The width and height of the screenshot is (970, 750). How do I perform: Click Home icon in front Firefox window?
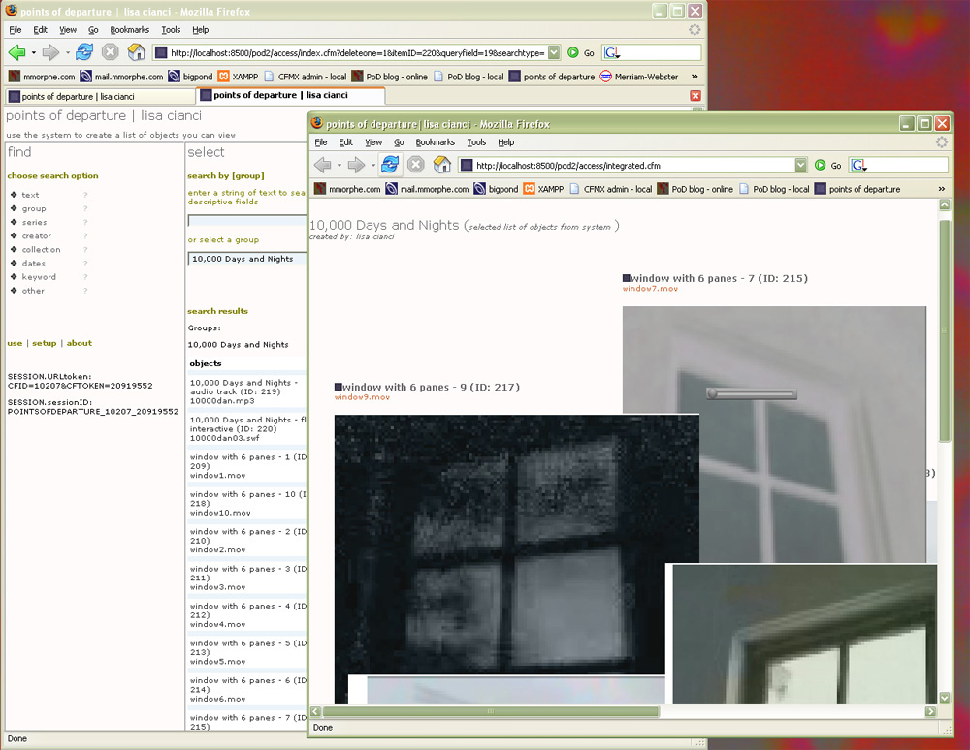442,165
